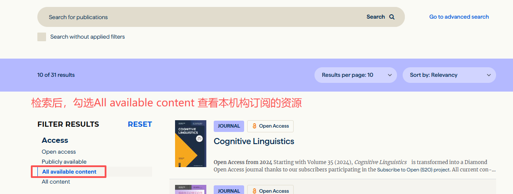Click the Open Access badge on the second result
This screenshot has width=513, height=194.
(x=270, y=191)
